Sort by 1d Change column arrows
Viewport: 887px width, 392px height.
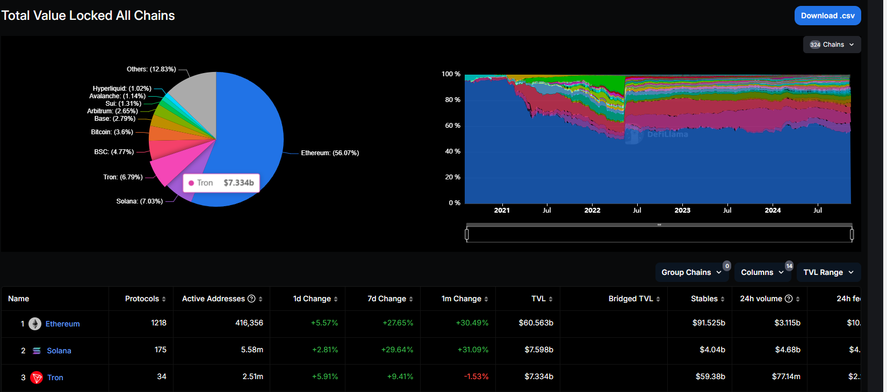coord(336,299)
